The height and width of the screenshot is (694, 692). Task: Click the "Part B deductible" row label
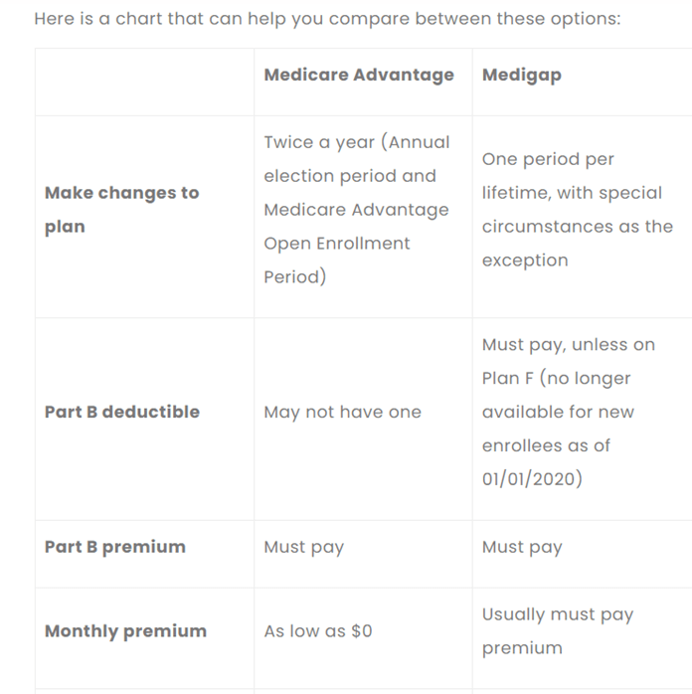(121, 412)
